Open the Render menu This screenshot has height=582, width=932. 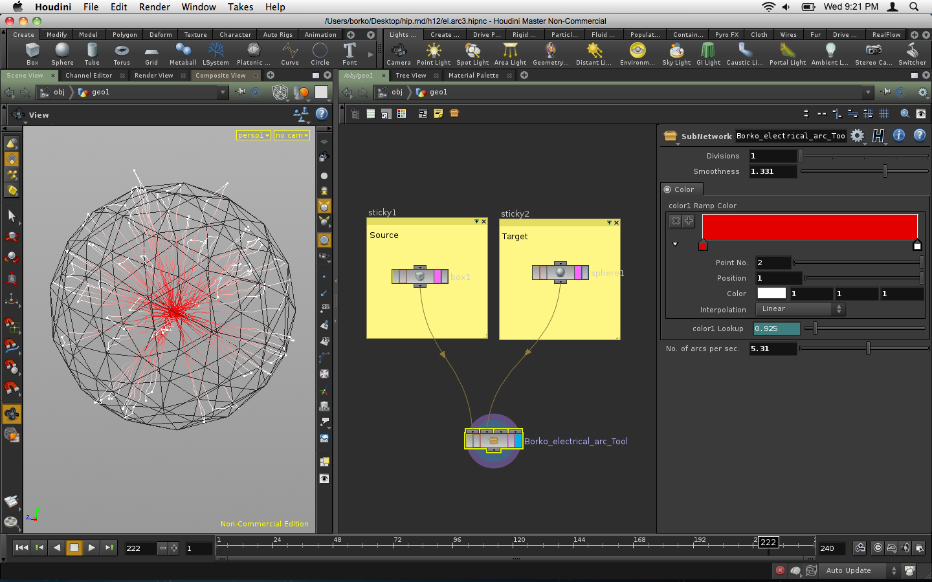tap(154, 6)
